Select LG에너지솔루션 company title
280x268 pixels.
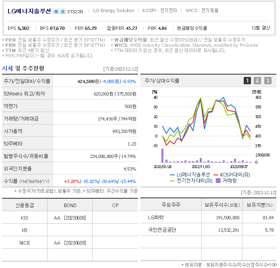click(29, 11)
